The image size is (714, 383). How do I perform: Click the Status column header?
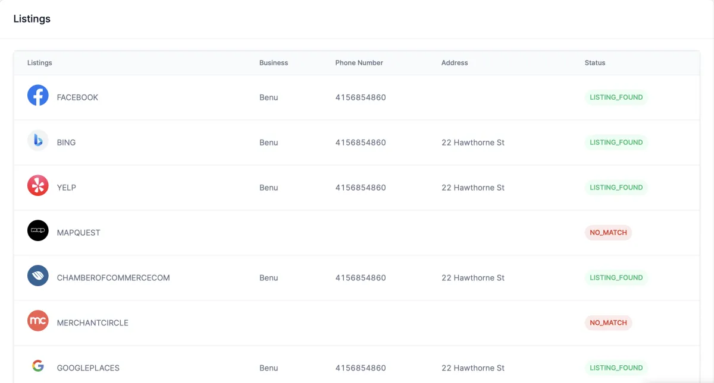coord(595,63)
